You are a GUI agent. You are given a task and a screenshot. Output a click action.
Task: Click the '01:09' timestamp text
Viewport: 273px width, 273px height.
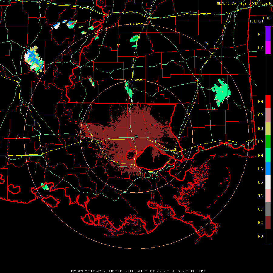pos(197,271)
